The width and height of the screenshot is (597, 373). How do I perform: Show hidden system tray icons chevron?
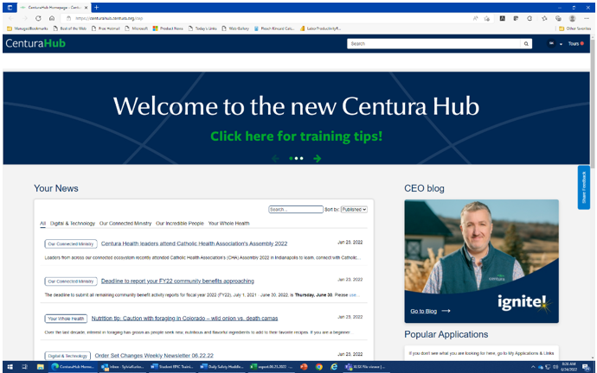coord(533,367)
